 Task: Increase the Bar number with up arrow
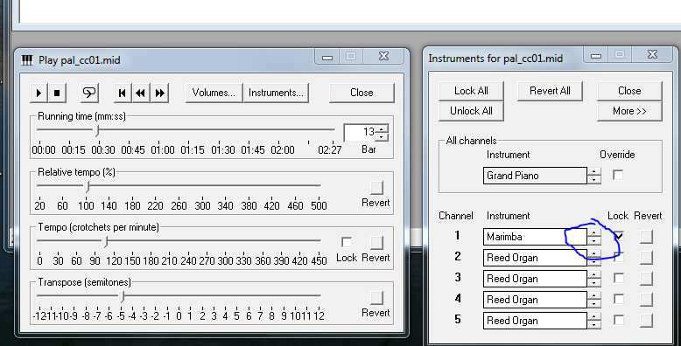click(382, 128)
